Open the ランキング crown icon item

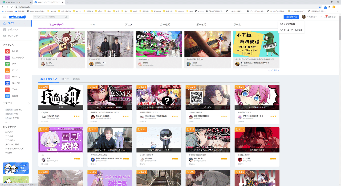click(x=5, y=36)
